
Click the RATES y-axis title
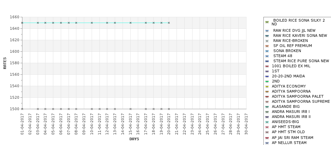pyautogui.click(x=5, y=63)
